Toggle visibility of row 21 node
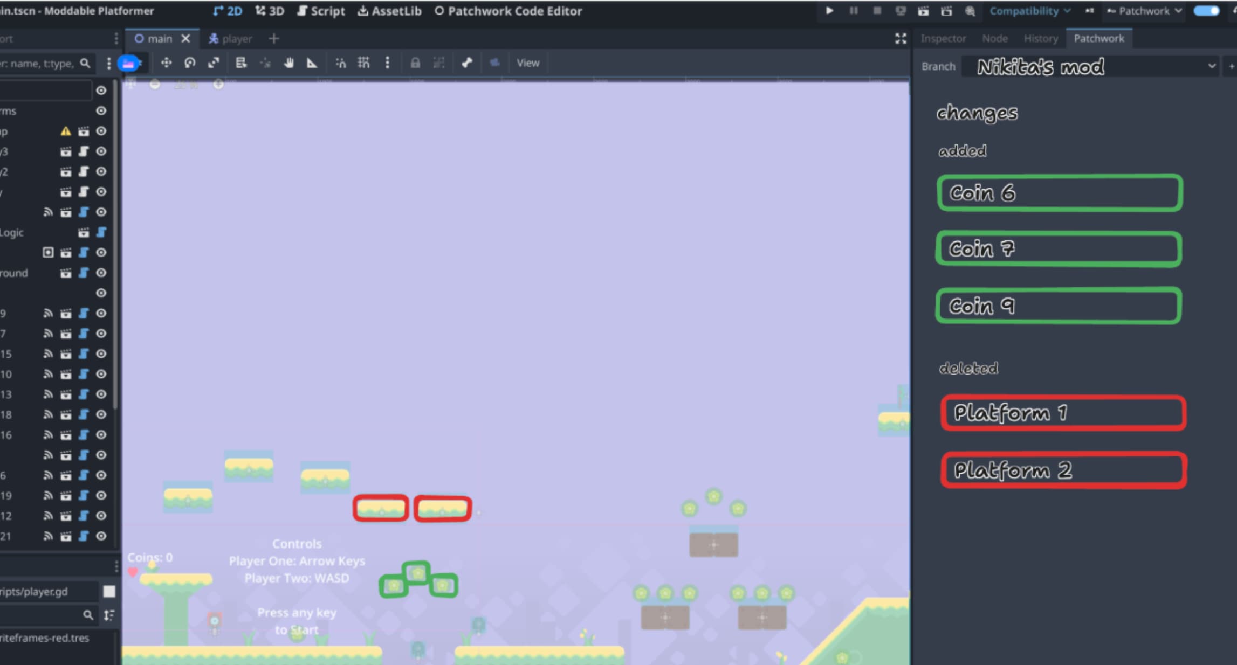 point(101,536)
